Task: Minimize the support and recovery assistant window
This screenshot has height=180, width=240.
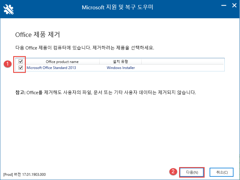Action: (x=223, y=5)
